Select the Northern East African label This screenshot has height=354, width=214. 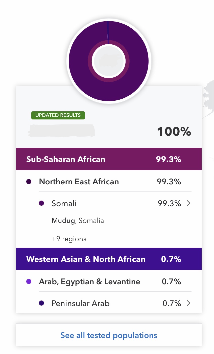pos(79,182)
